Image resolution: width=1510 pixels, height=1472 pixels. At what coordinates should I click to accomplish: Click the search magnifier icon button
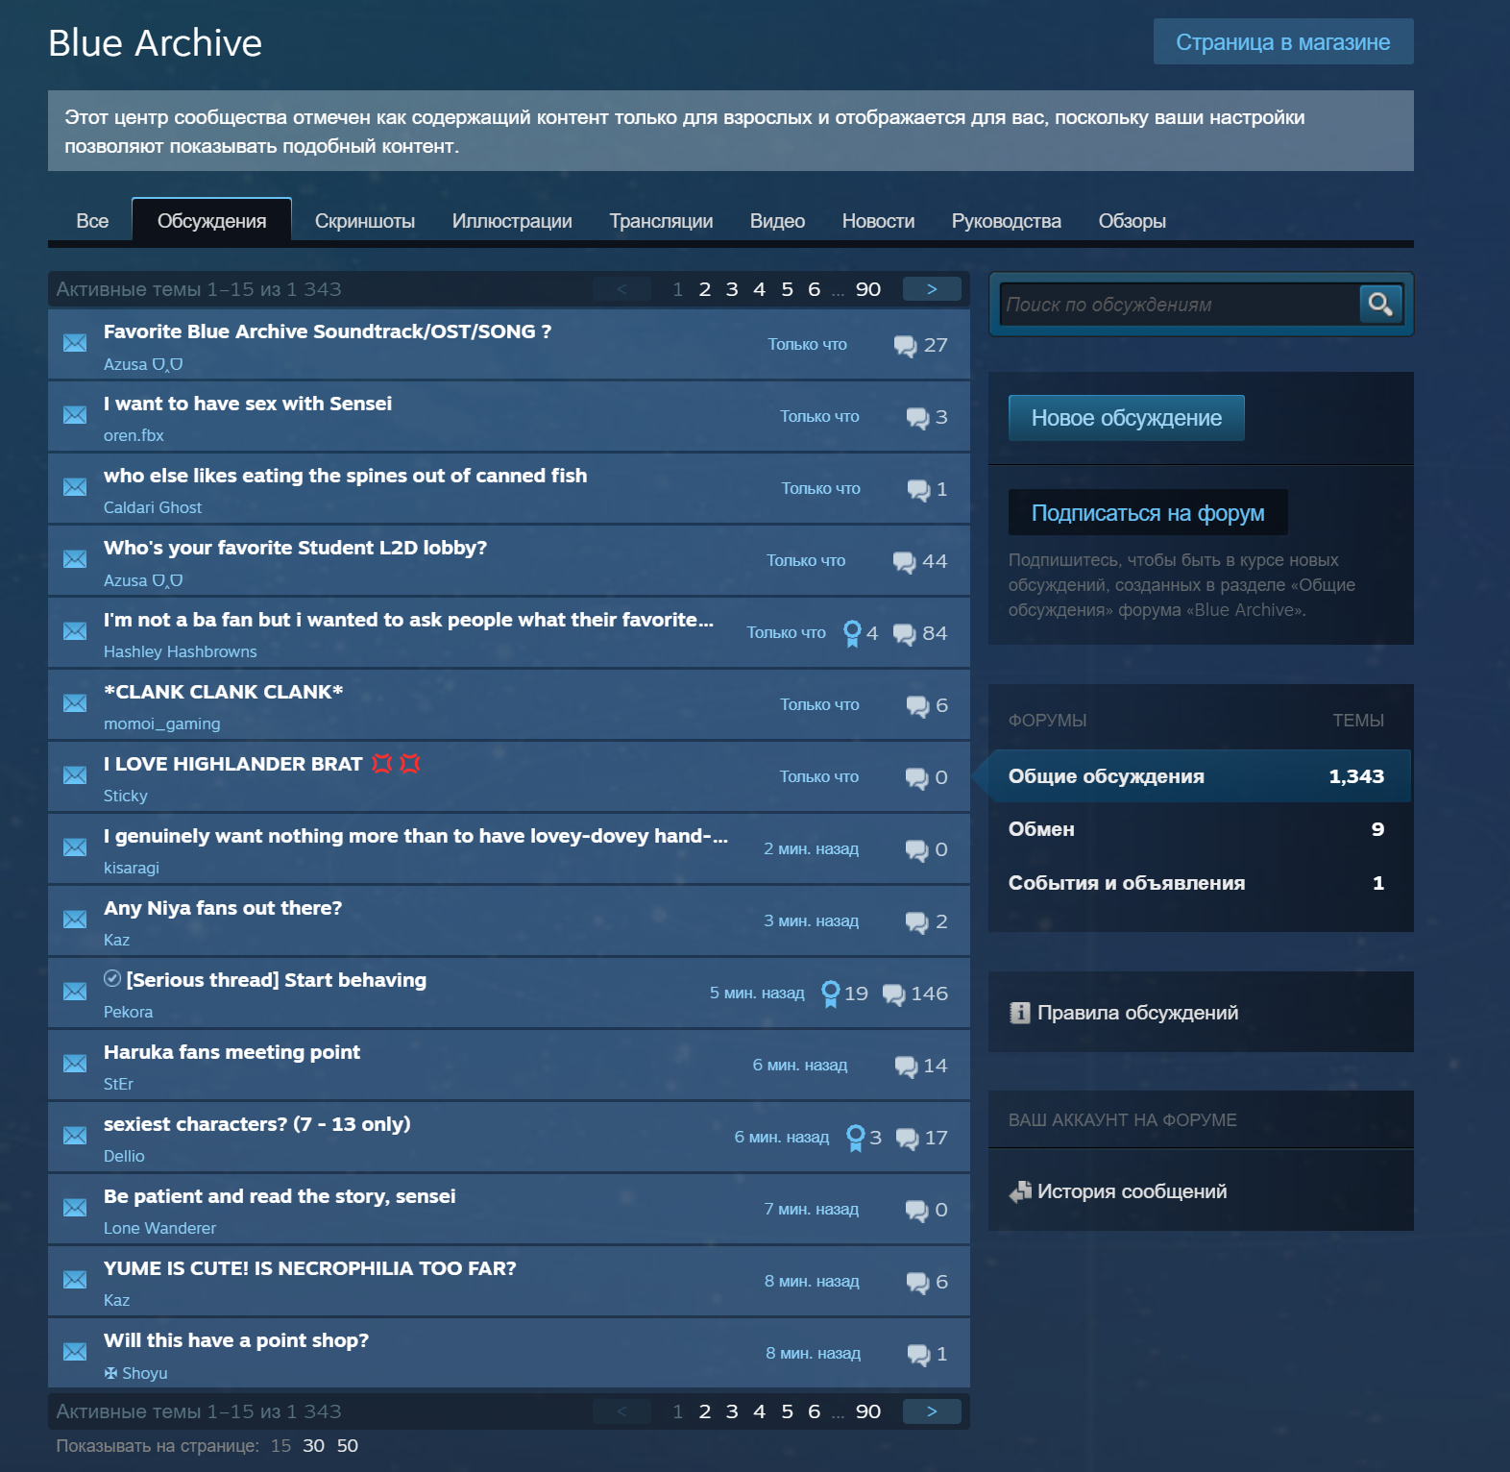tap(1380, 305)
